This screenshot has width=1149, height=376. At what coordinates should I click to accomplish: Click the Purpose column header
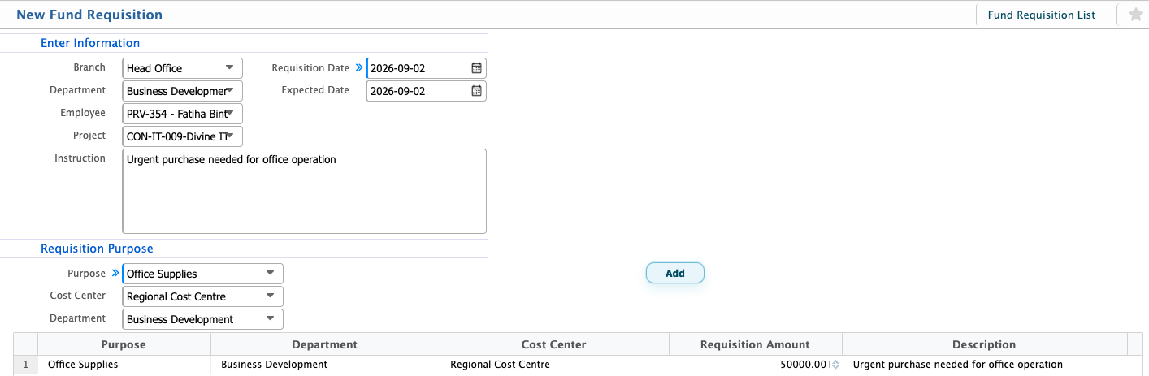pos(124,344)
